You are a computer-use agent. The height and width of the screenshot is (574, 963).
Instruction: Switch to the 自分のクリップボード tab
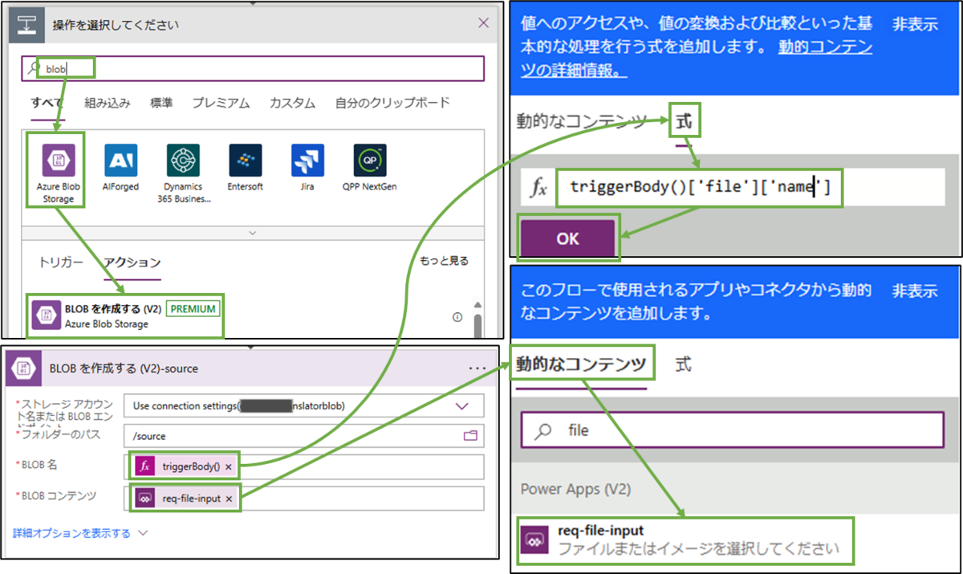[392, 103]
